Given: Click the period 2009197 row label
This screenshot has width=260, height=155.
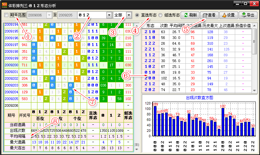Looking at the screenshot, I should point(11,45).
